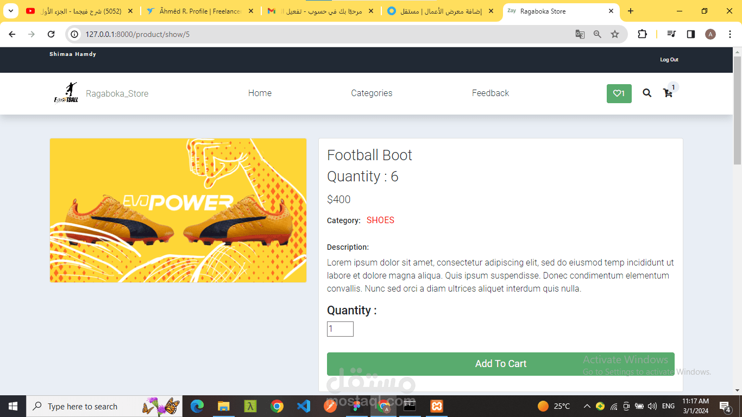Select the Ragaboka Store tab
The width and height of the screenshot is (742, 417).
click(x=562, y=11)
